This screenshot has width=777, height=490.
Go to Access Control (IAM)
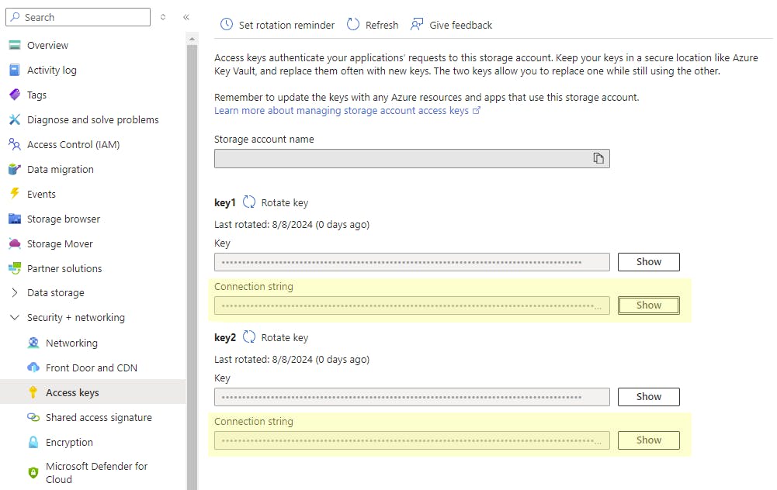click(x=73, y=144)
